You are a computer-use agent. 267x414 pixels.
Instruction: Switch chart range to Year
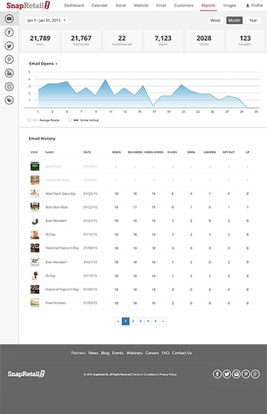(253, 20)
